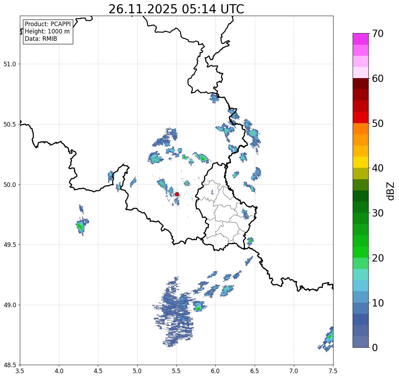Click the longitude axis label 4.0
Viewport: 399px width, 378px height.
coord(59,371)
